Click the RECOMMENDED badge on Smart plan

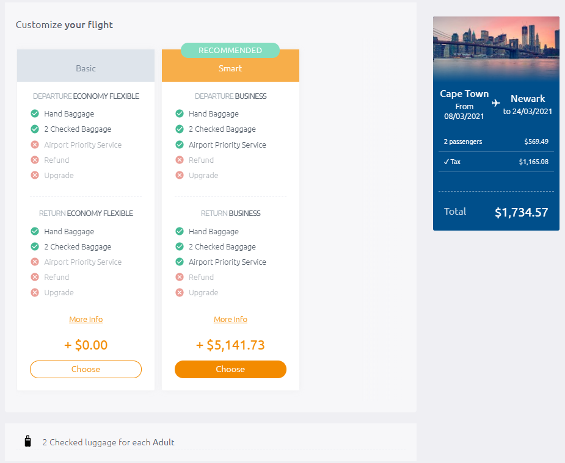230,51
